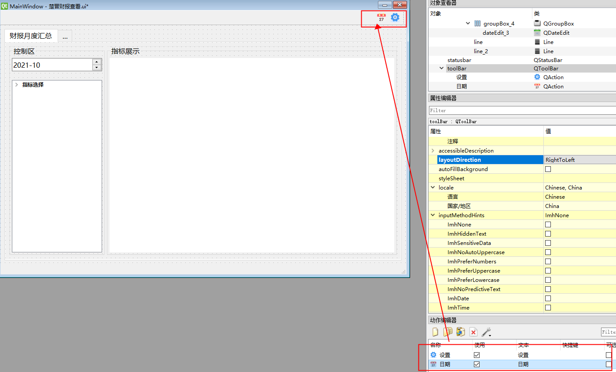Click the Qt logo in the MainWindow title bar
This screenshot has width=616, height=372.
tap(4, 6)
